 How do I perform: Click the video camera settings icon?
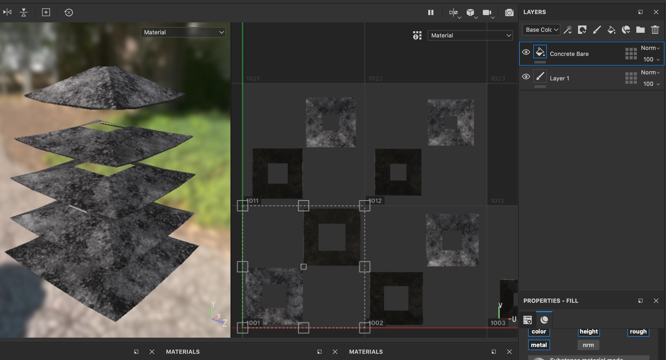(487, 12)
